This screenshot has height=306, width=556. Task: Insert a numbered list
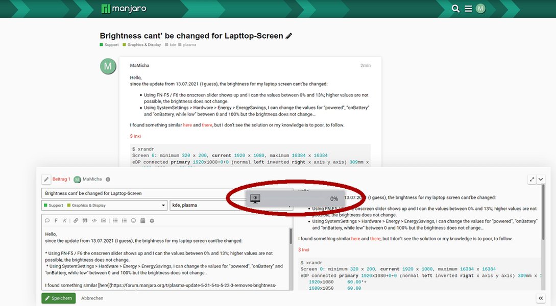[x=124, y=221]
